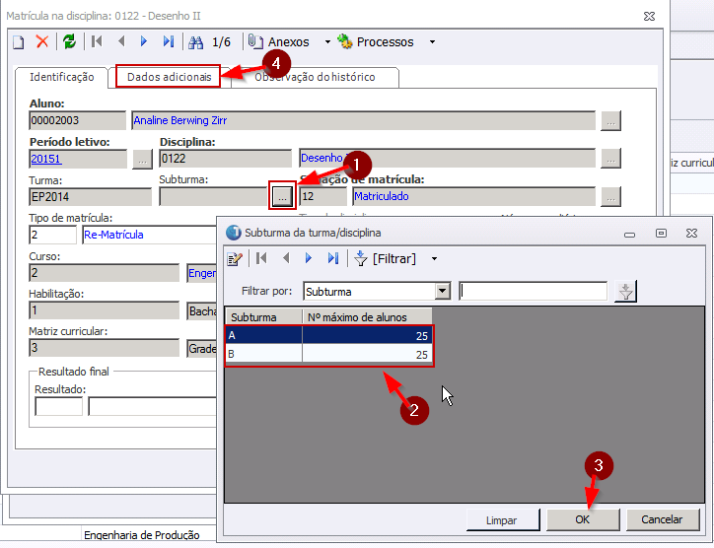Switch to the Dados adicionais tab
This screenshot has width=714, height=548.
(169, 77)
